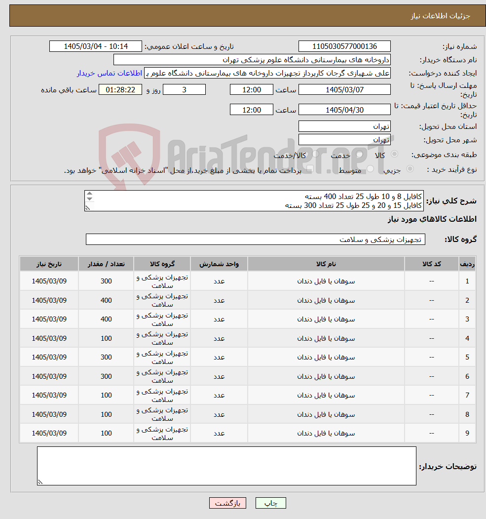The width and height of the screenshot is (486, 519).
Task: Click the جزئیات اطلاعات نیاز page title
Action: point(441,16)
